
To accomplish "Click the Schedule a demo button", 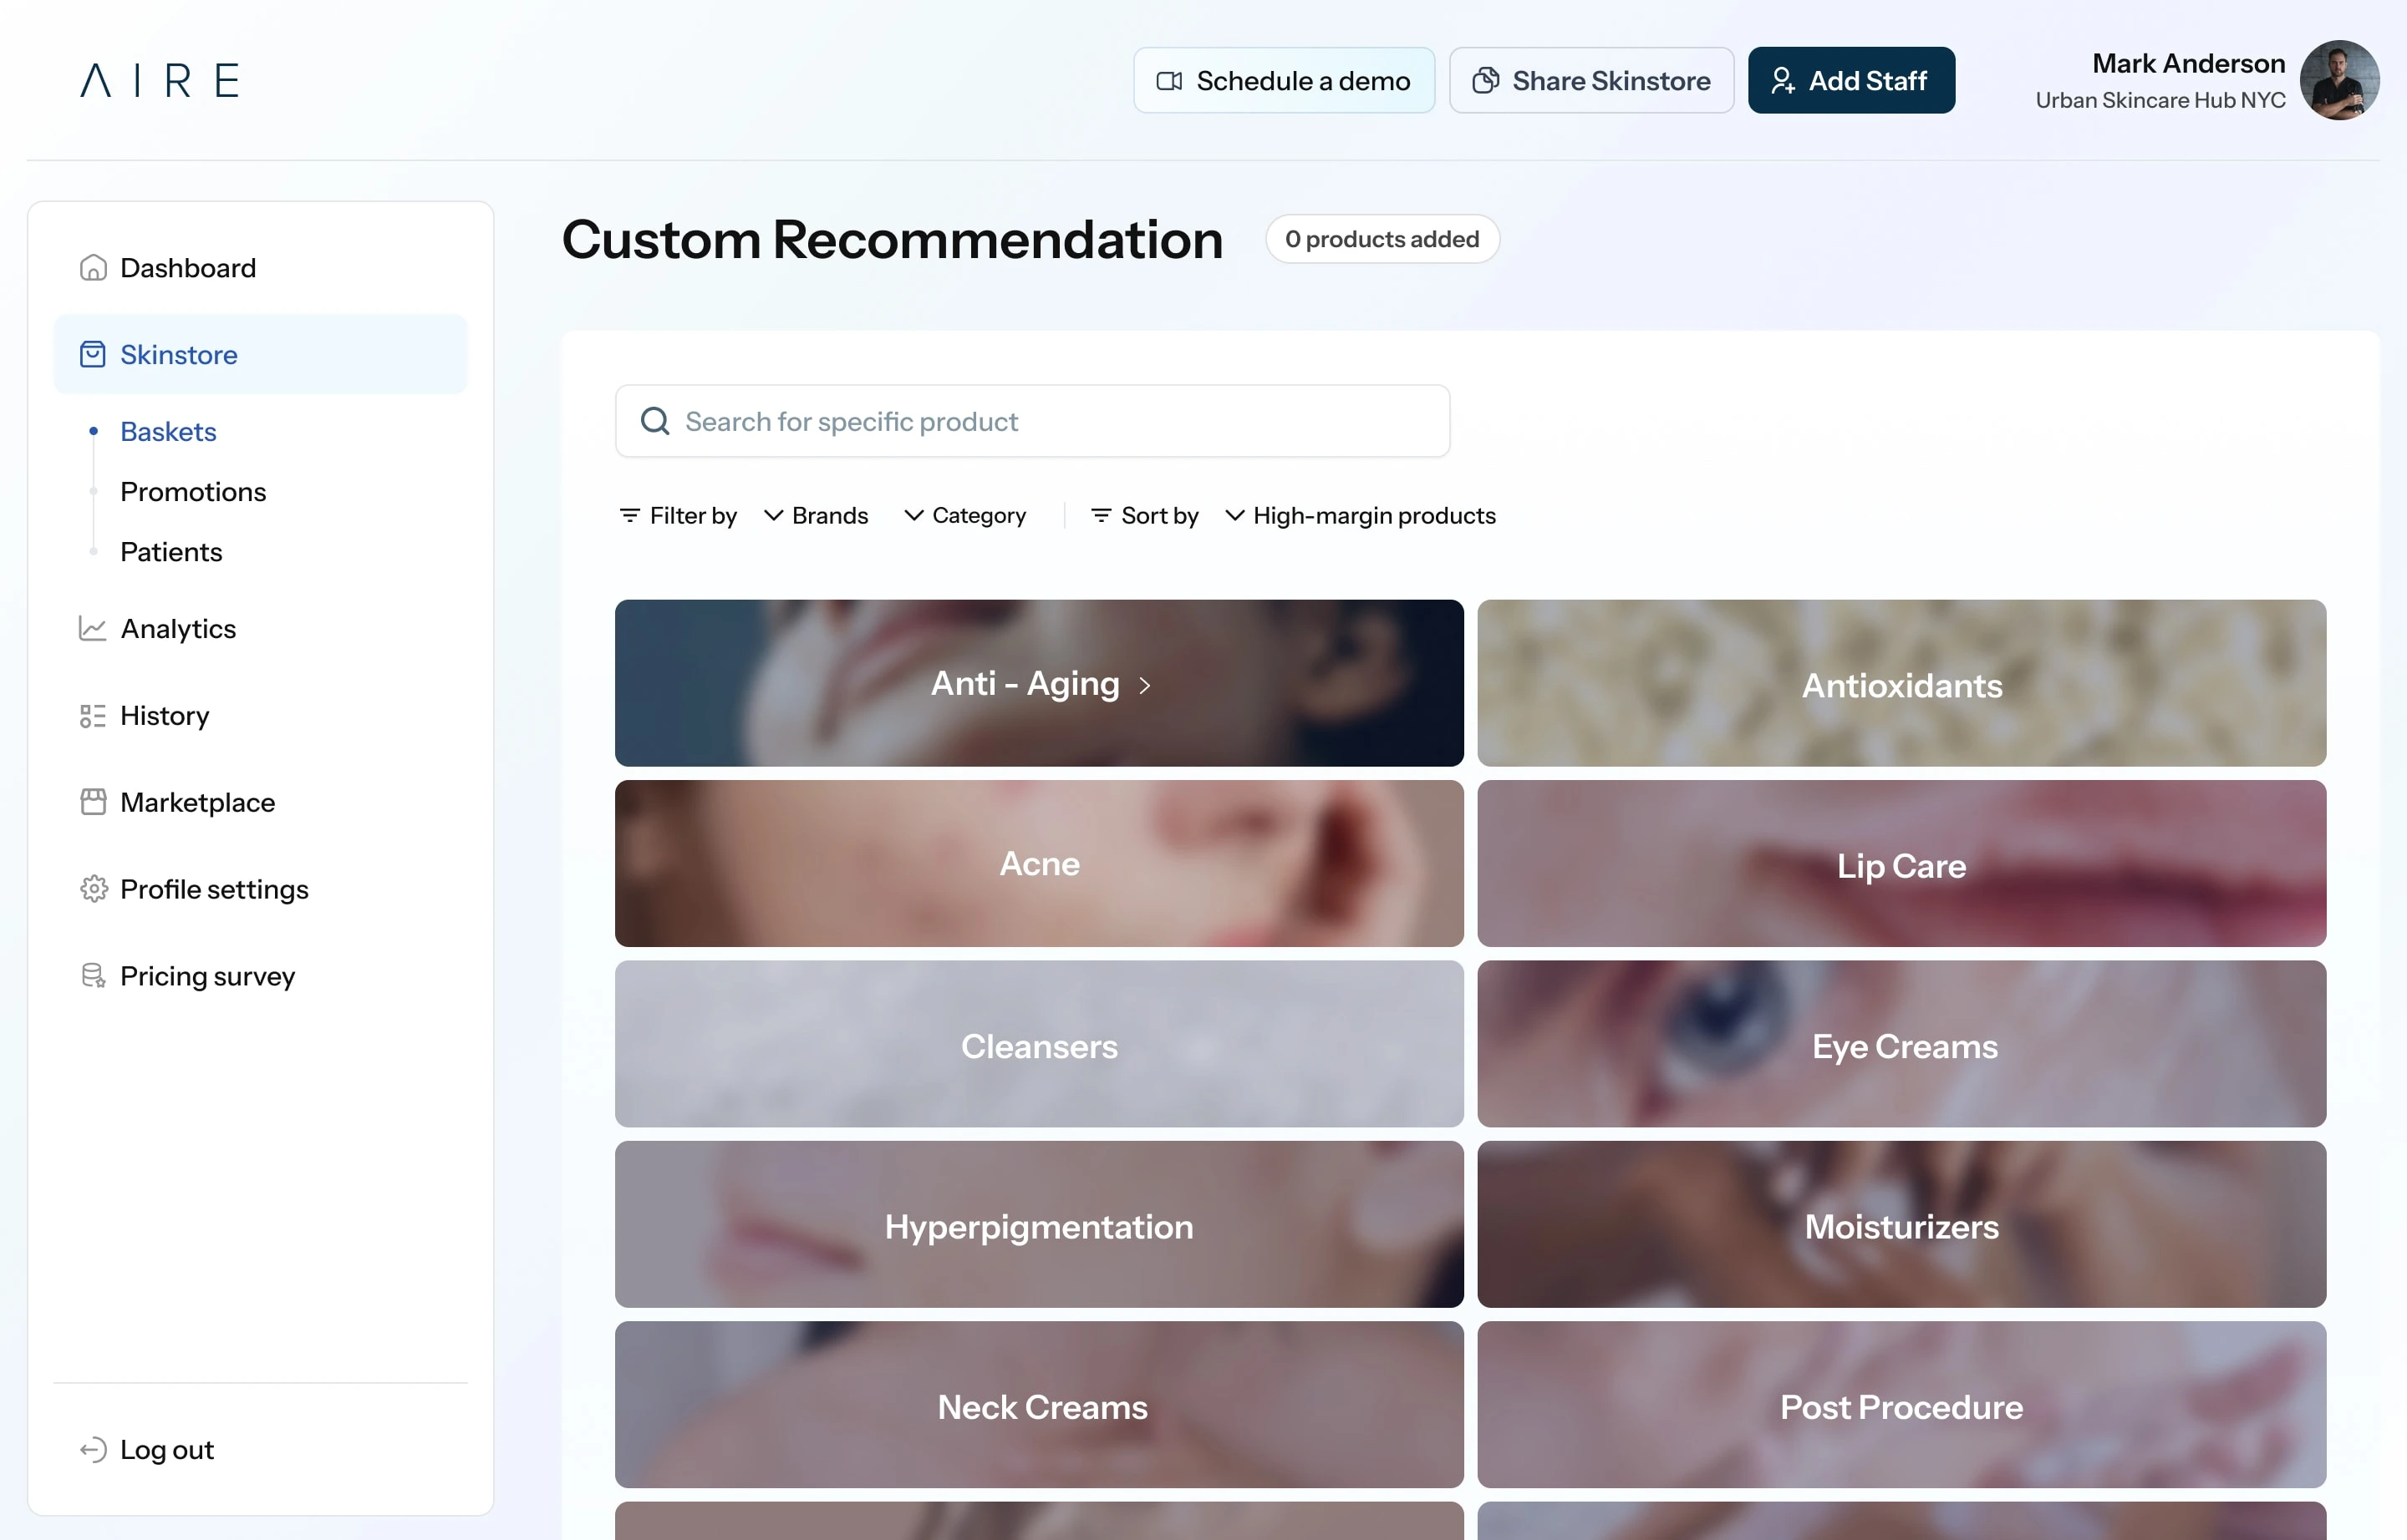I will (1284, 80).
